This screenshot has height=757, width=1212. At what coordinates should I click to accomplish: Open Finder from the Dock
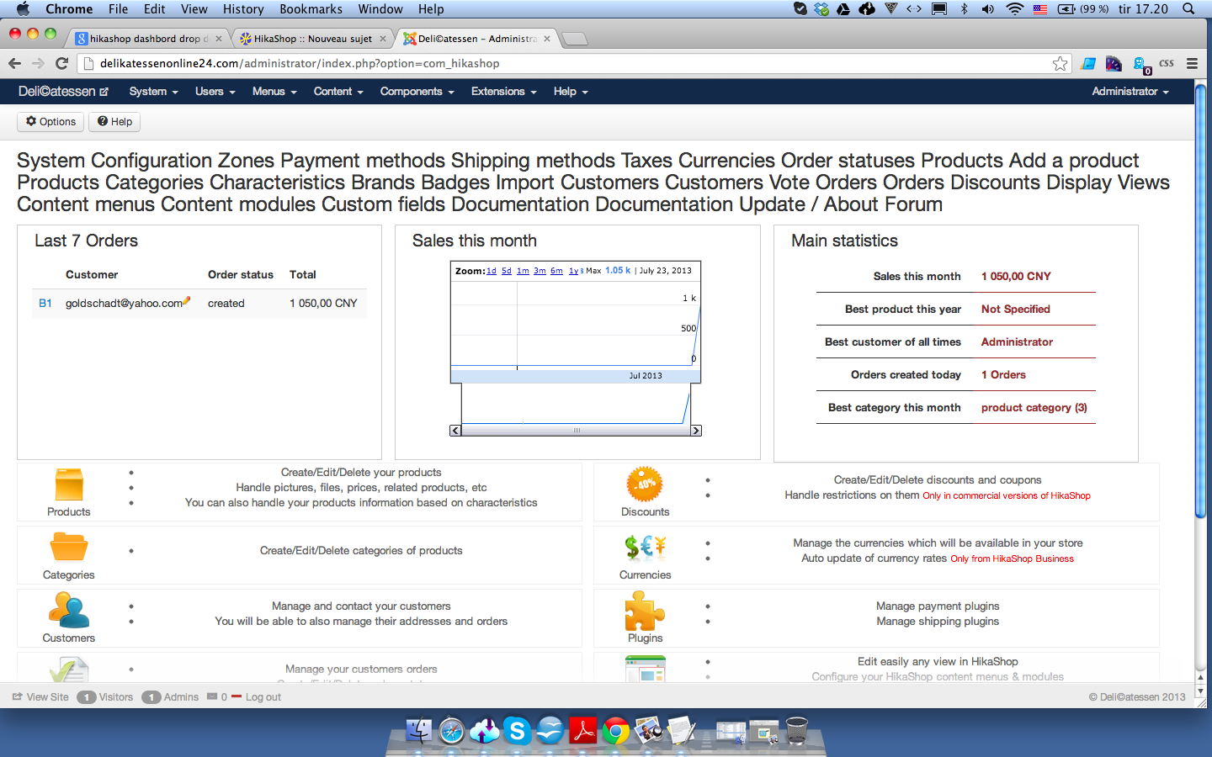pos(418,730)
